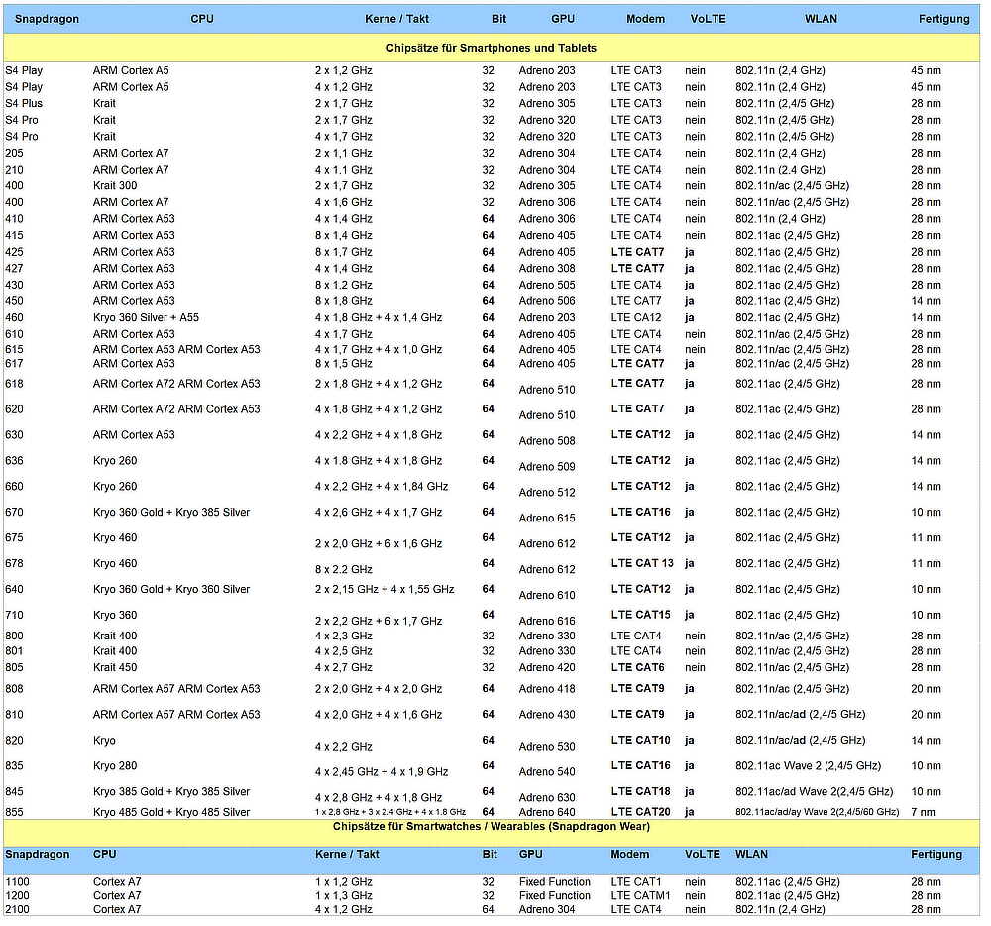Click the '8 x 1,5 GHz' clock cell
Viewport: 991px width, 926px height.
tap(344, 364)
